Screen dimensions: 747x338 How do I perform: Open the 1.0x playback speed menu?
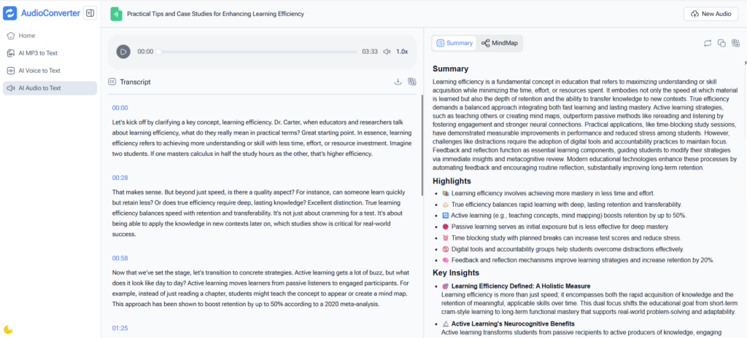[402, 52]
